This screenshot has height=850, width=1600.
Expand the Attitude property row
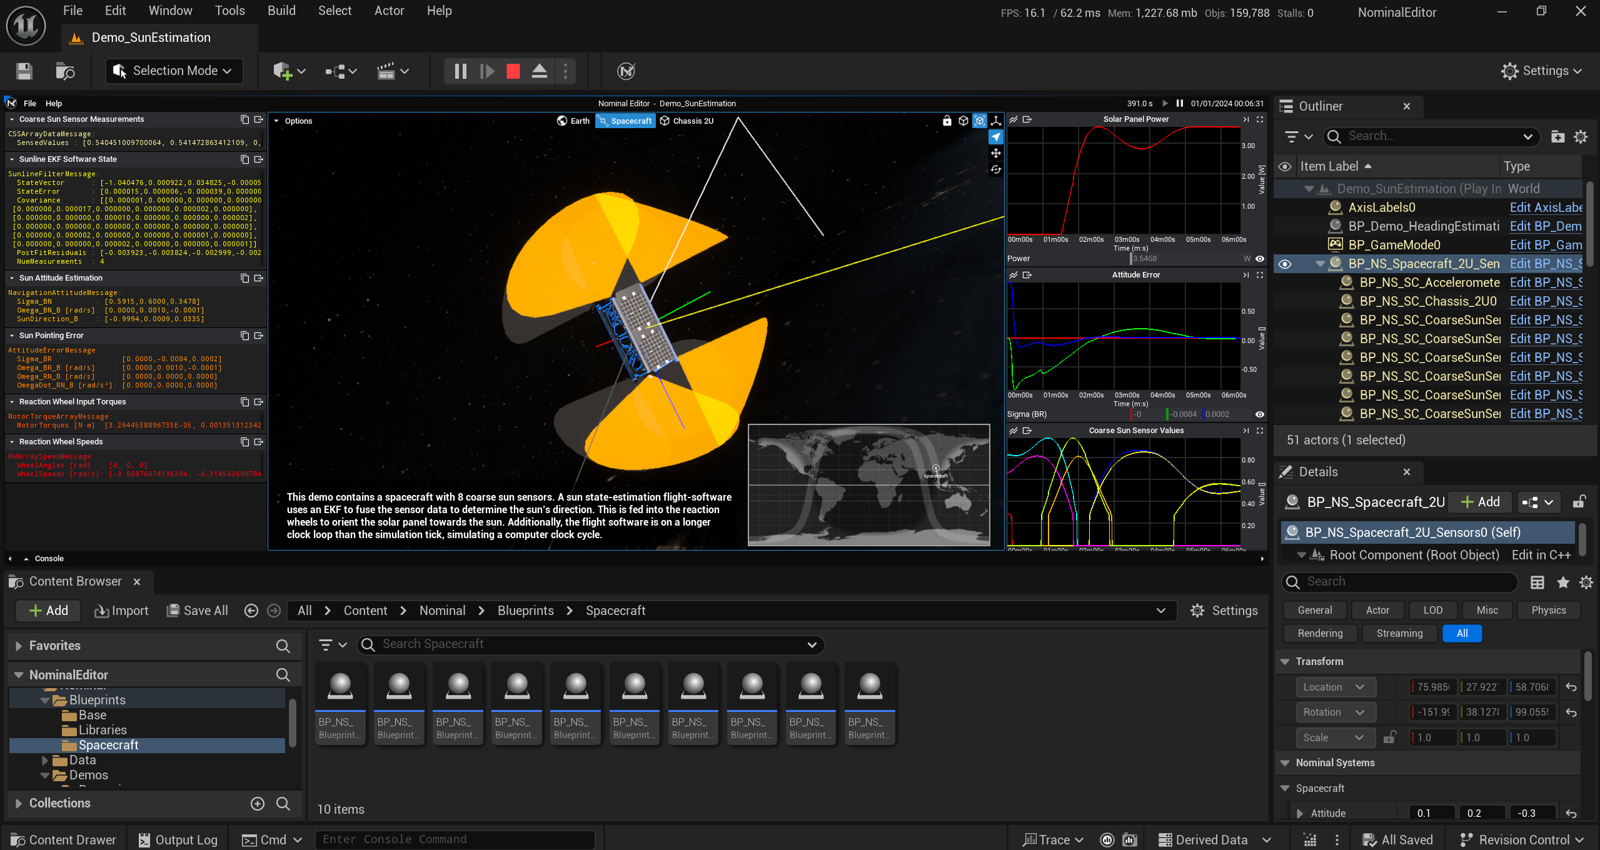click(x=1300, y=813)
